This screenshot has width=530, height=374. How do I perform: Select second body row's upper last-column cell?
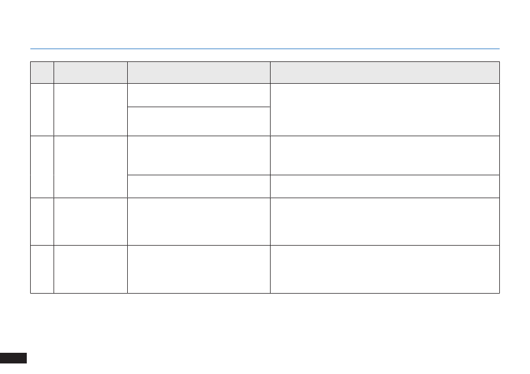[385, 155]
